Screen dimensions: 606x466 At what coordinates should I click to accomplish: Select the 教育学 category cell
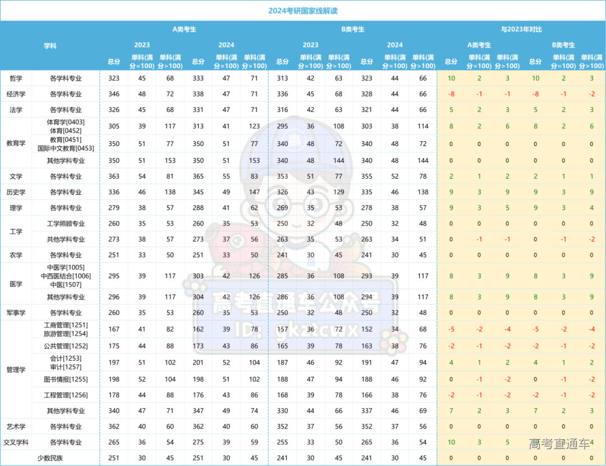point(16,143)
